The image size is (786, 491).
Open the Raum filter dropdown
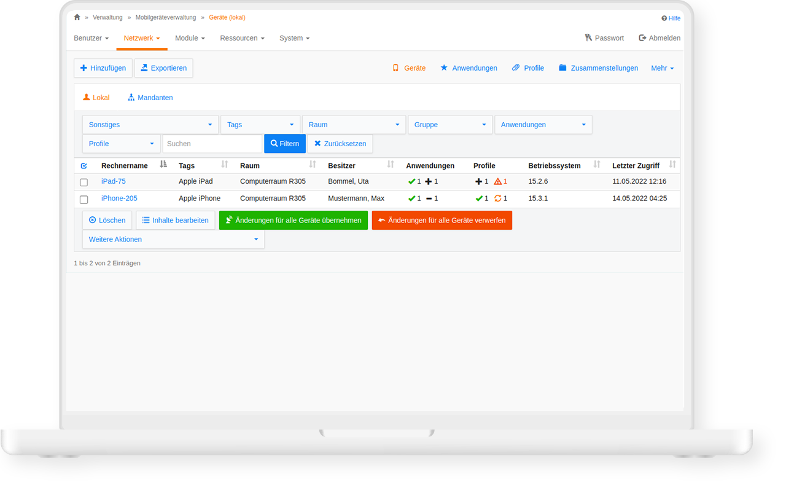(x=354, y=125)
